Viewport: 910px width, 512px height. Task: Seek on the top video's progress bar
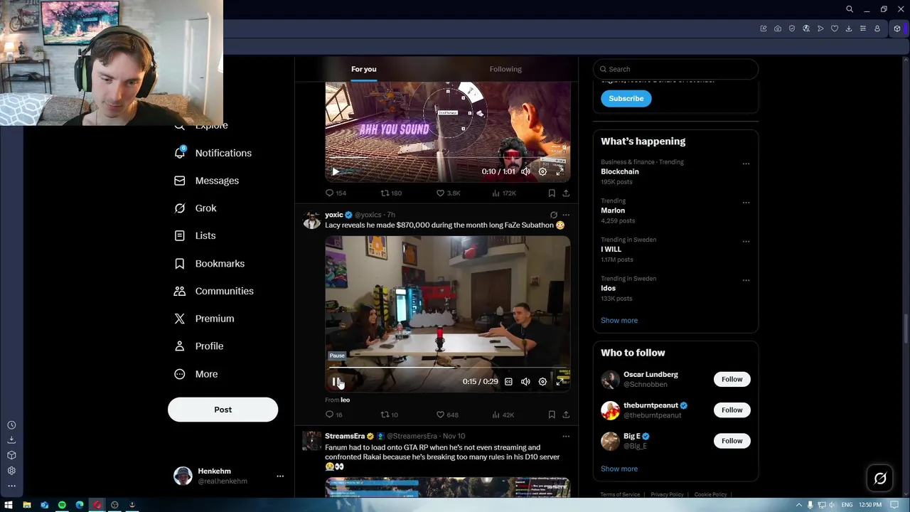pos(448,158)
